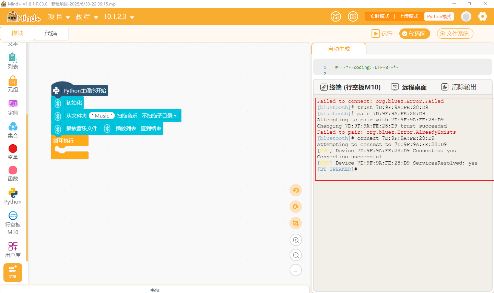This screenshot has width=494, height=293.
Task: Open the Terminal (终端 行空板M10) tab
Action: click(351, 87)
